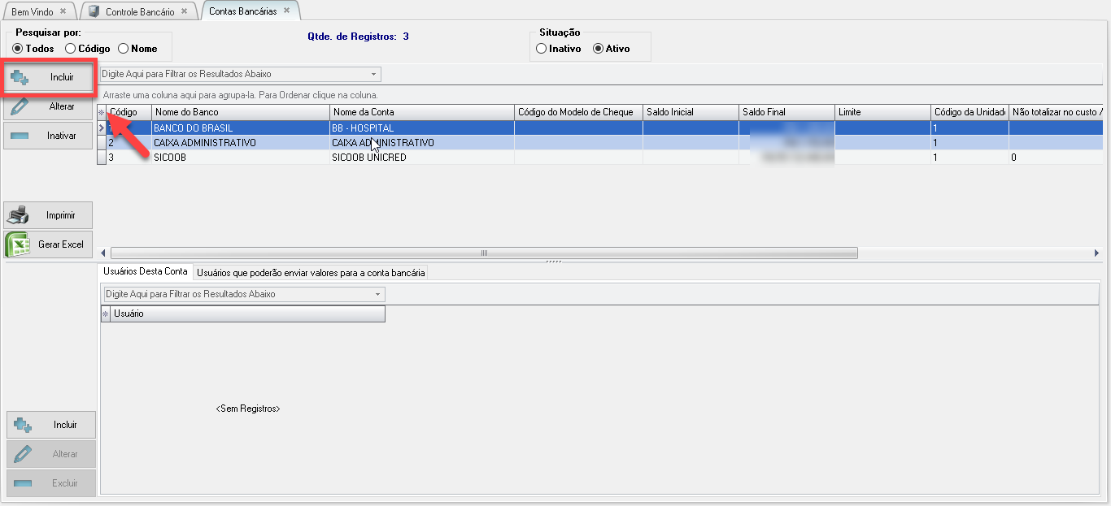Image resolution: width=1111 pixels, height=506 pixels.
Task: Choose the Inativo situation option
Action: click(542, 49)
